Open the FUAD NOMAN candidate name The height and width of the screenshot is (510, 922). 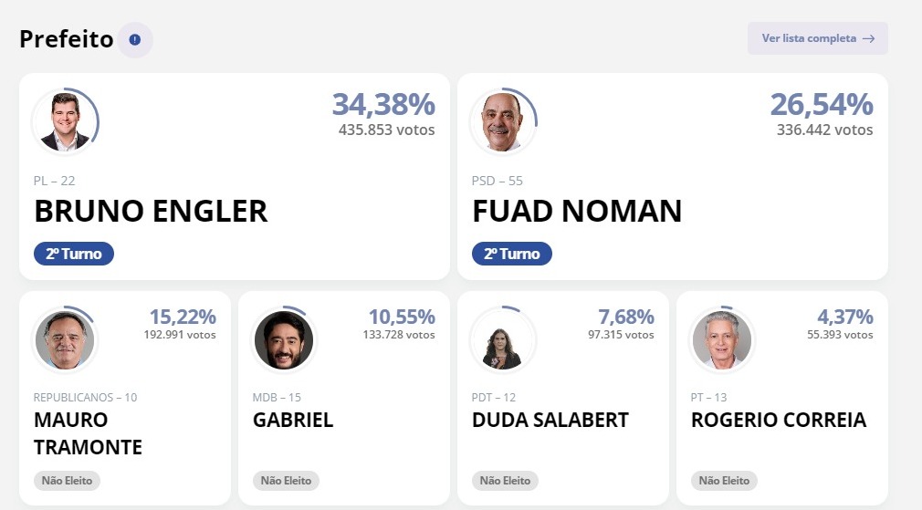[x=577, y=212]
